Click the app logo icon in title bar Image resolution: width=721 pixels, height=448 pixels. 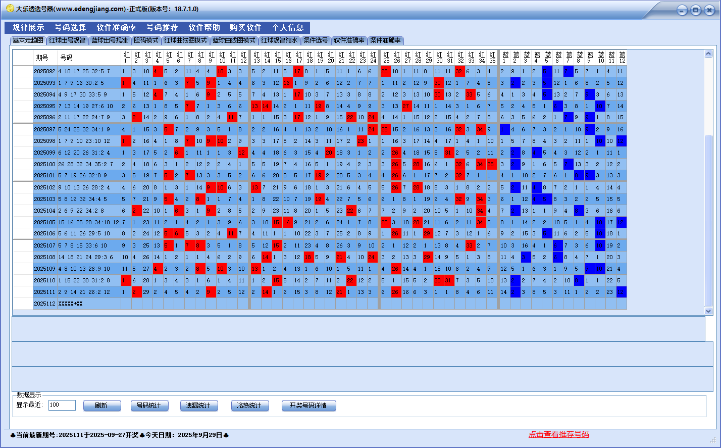(x=10, y=9)
